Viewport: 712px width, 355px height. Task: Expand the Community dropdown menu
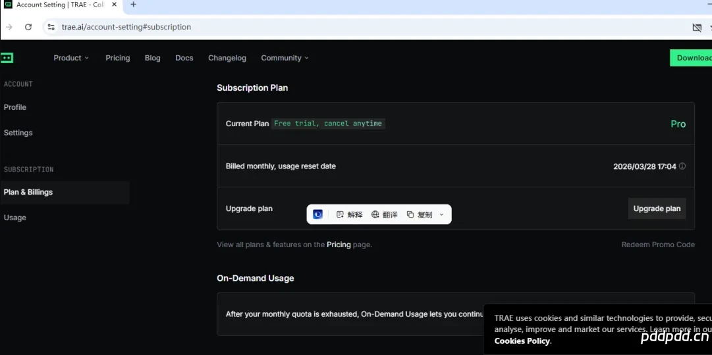point(285,58)
